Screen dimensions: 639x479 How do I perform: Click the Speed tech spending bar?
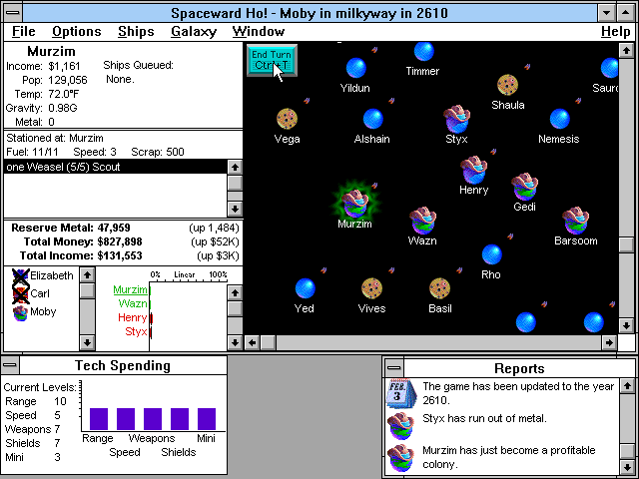pos(126,419)
